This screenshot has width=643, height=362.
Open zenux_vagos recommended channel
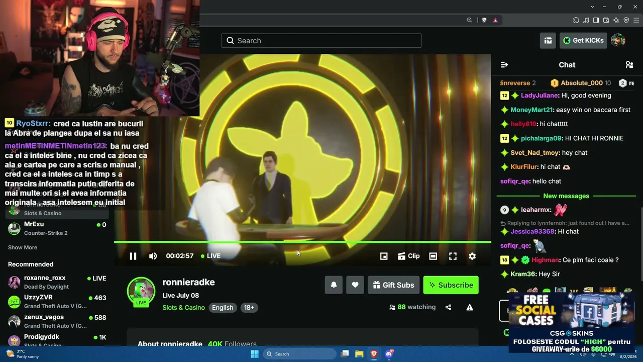[57, 321]
